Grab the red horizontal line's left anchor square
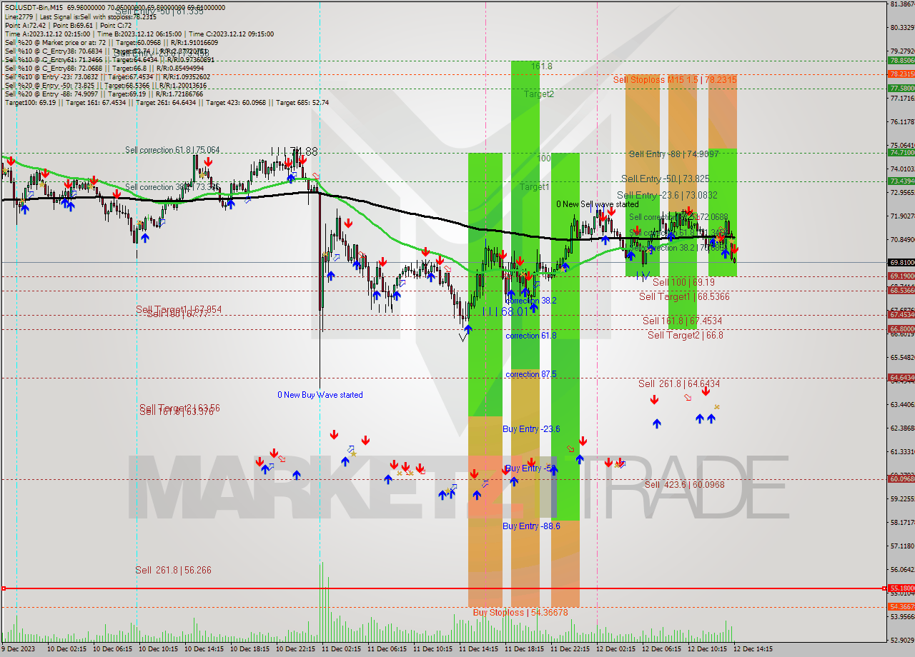The width and height of the screenshot is (915, 657). coord(4,588)
